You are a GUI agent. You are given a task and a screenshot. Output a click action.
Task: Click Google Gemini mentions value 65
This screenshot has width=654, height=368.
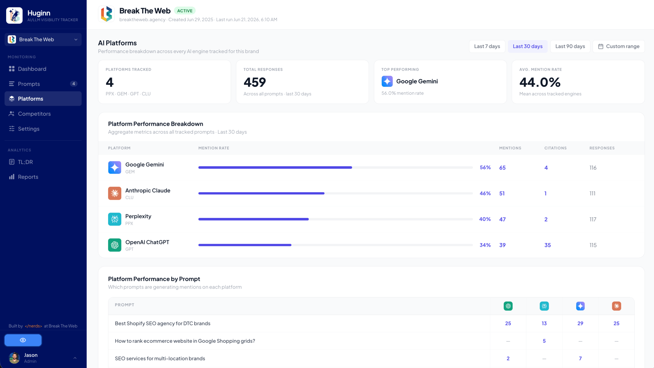tap(502, 168)
